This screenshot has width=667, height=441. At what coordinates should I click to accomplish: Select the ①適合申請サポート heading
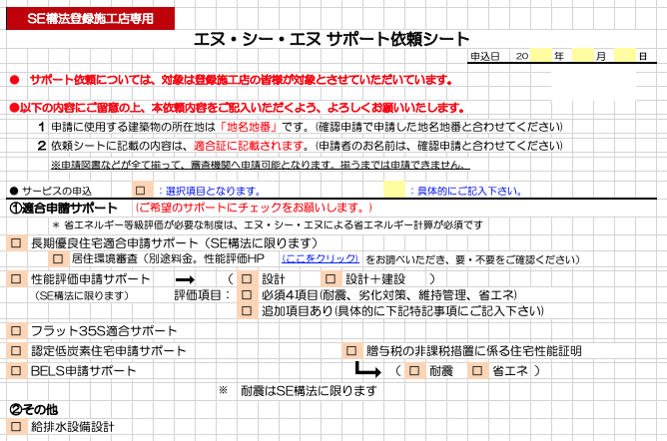coord(63,209)
